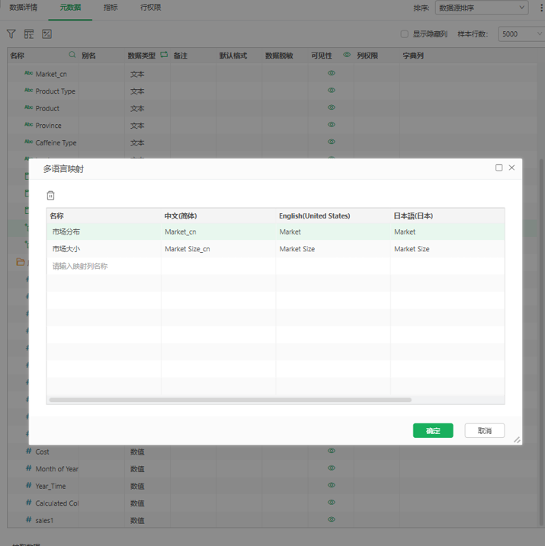Viewport: 545px width, 546px height.
Task: Open the 样本行数 dropdown showing 5000
Action: point(521,34)
